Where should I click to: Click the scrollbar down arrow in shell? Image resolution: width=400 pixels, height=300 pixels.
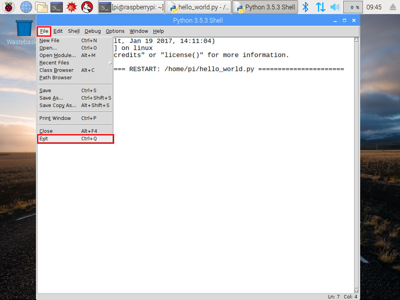[357, 290]
